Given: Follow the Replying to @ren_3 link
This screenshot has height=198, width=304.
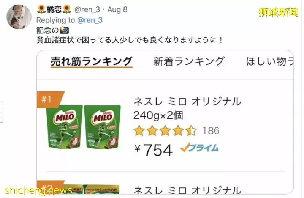Looking at the screenshot, I should click(x=90, y=20).
